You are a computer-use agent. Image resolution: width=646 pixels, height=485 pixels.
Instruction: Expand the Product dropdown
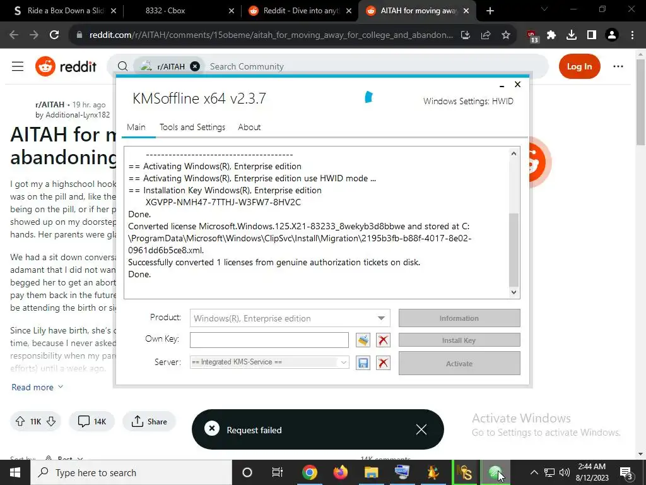pyautogui.click(x=381, y=318)
